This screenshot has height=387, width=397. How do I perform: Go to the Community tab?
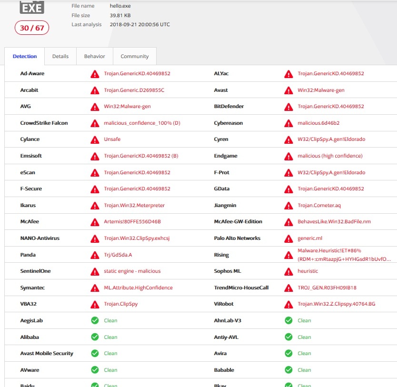pos(134,56)
